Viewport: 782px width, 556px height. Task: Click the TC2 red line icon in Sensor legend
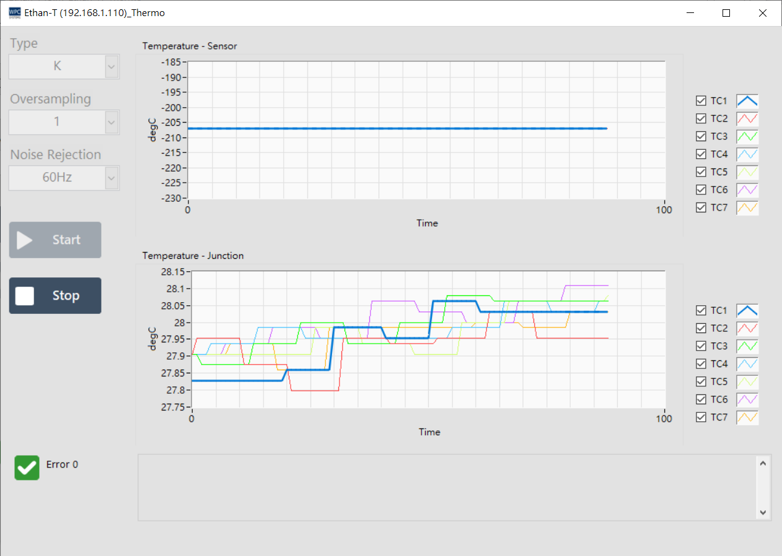pos(747,118)
